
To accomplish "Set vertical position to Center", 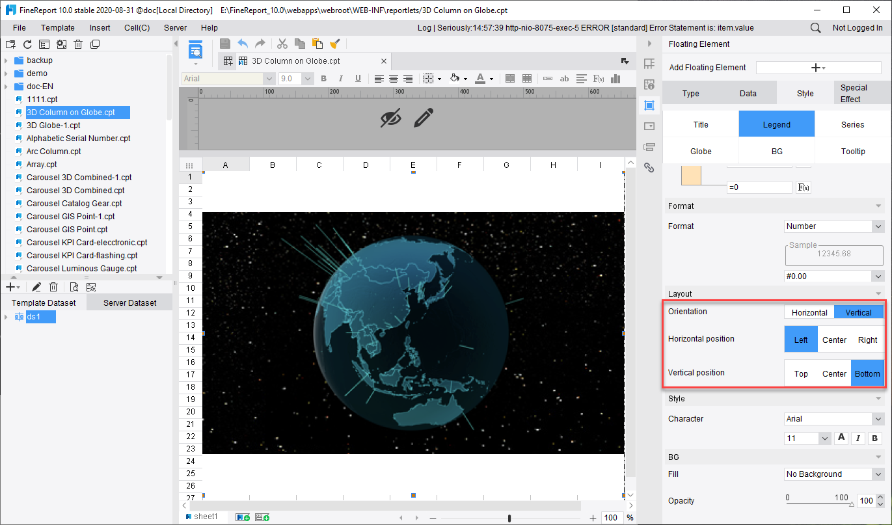I will pos(834,373).
